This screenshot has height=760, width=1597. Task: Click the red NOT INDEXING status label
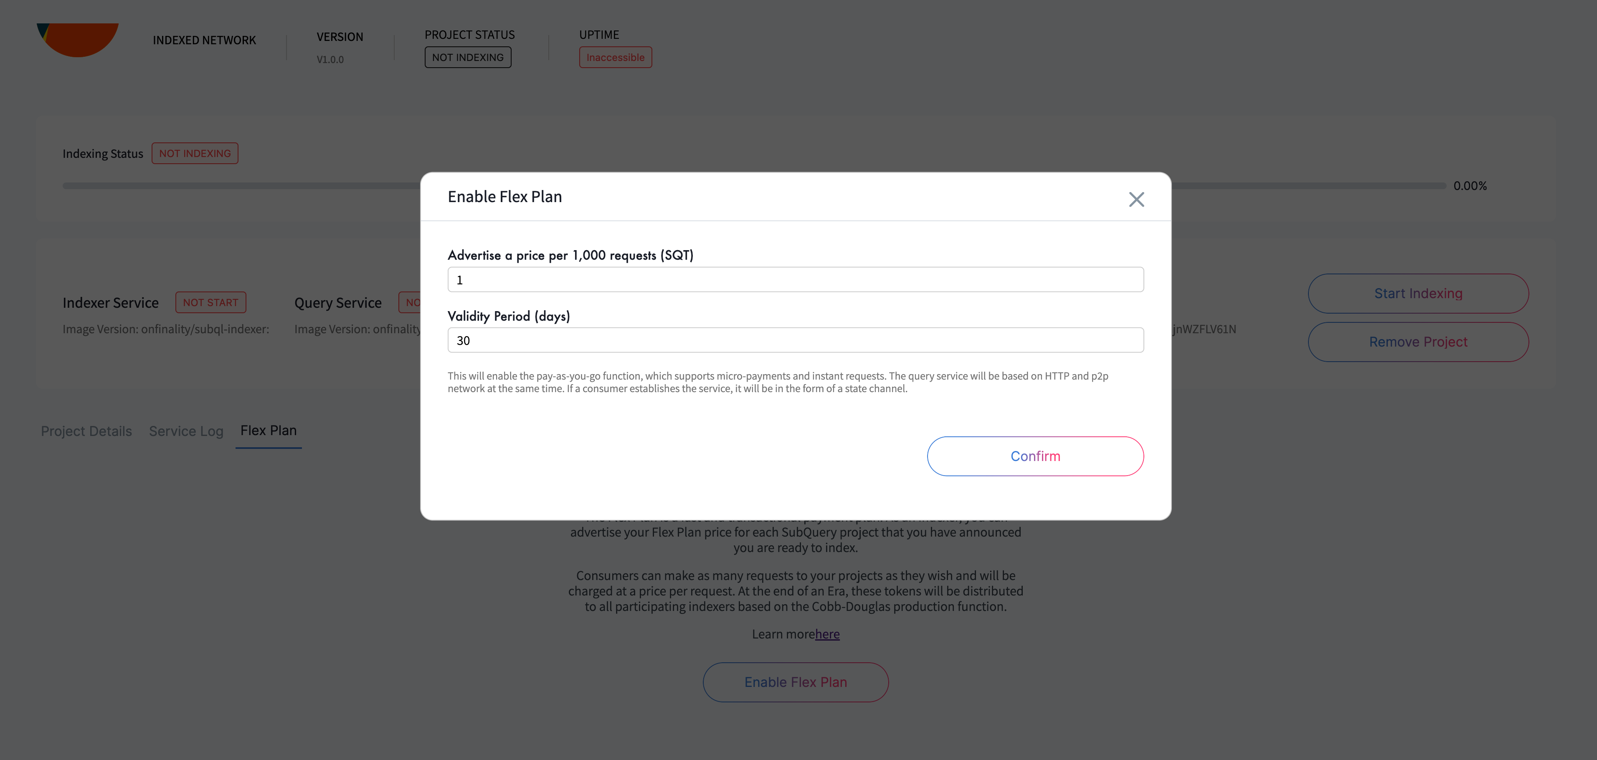point(195,153)
